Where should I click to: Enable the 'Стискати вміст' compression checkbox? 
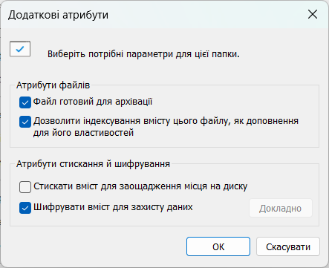25,187
